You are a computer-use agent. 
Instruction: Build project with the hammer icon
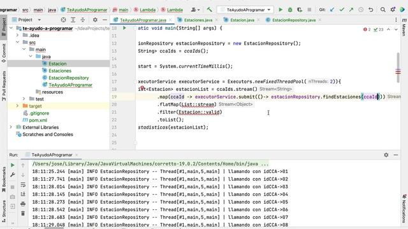coord(210,10)
